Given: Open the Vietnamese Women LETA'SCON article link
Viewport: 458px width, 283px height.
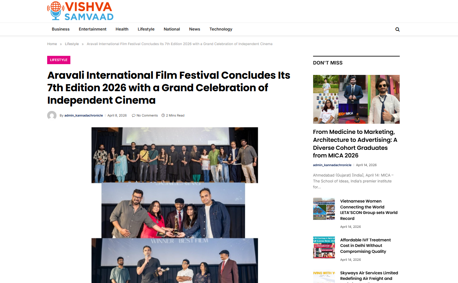Looking at the screenshot, I should tap(369, 210).
